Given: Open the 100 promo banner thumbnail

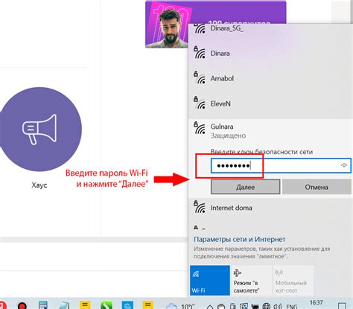Looking at the screenshot, I should point(215,24).
